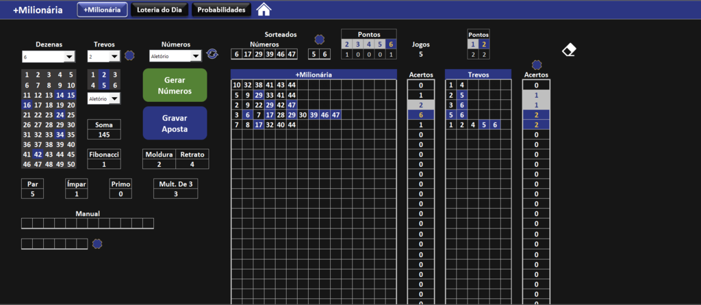
Task: Click the Acertos value 2 in dezenas column
Action: coord(421,105)
